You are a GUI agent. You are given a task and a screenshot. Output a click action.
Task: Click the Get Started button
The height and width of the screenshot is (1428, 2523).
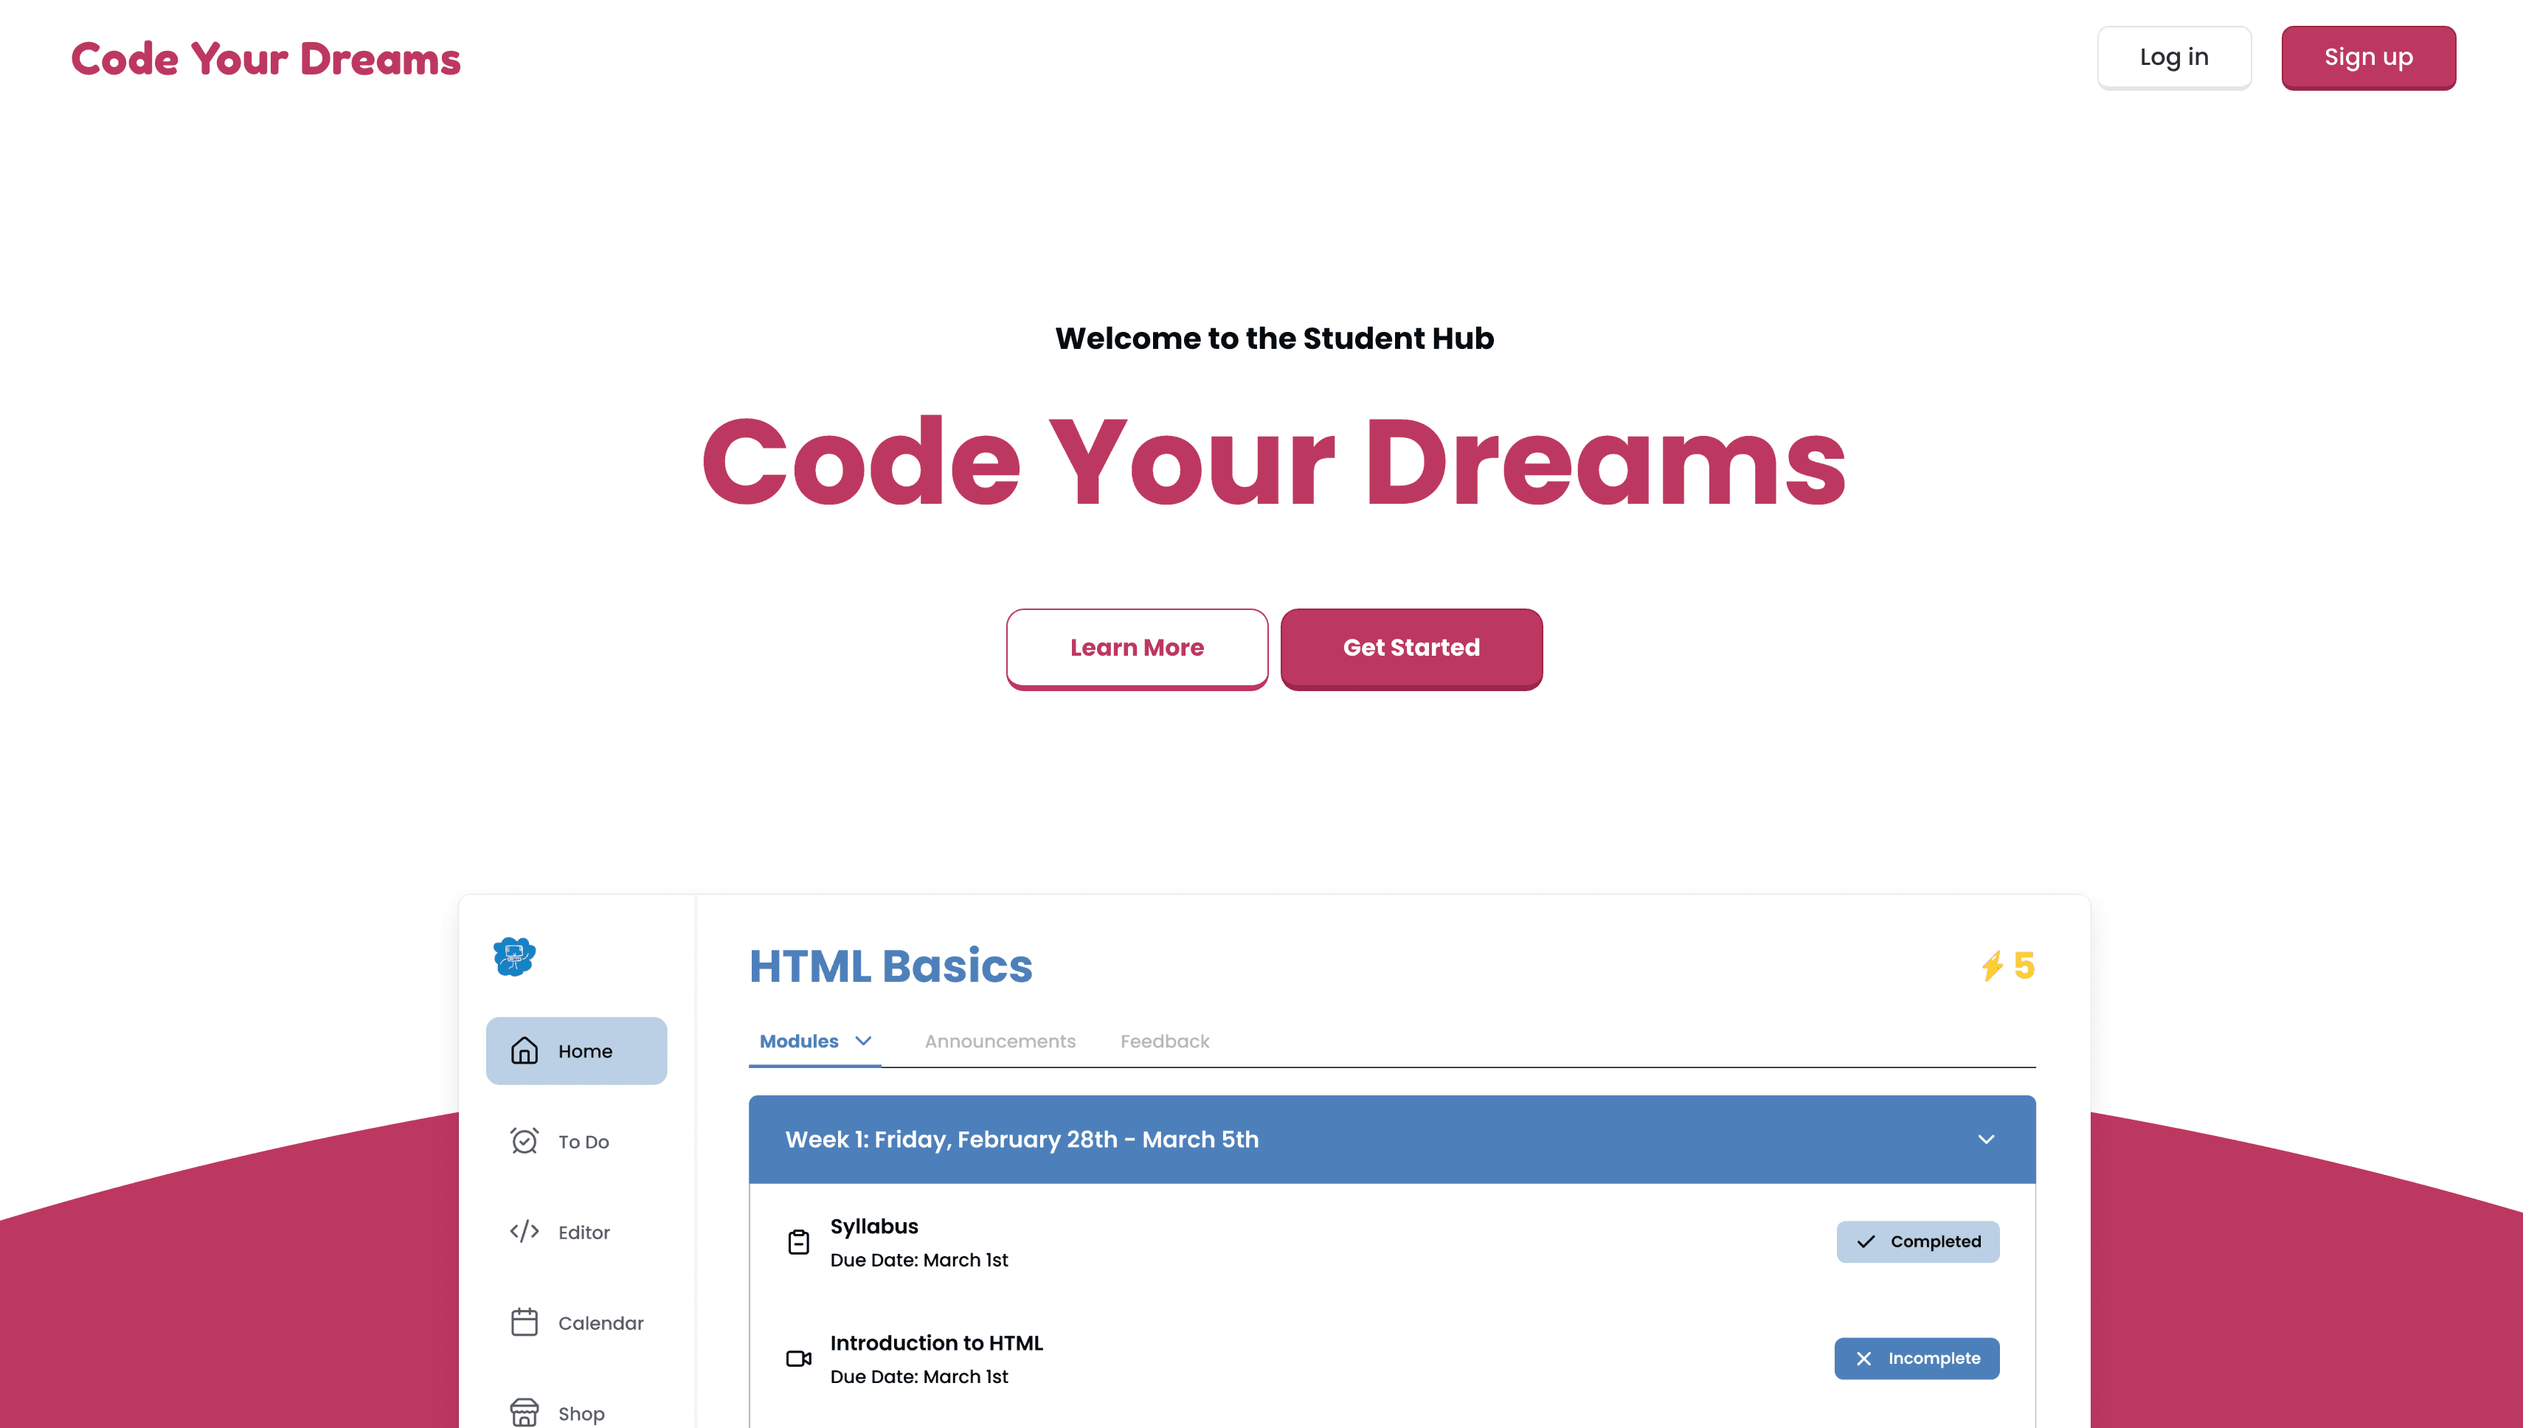(x=1411, y=648)
